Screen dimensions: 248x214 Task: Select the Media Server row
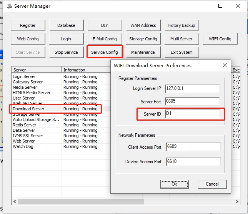coord(61,87)
